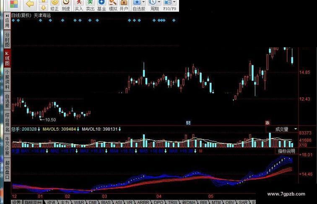This screenshot has height=204, width=317.
Task: Select the OBV indicator tab
Action: pyautogui.click(x=230, y=202)
